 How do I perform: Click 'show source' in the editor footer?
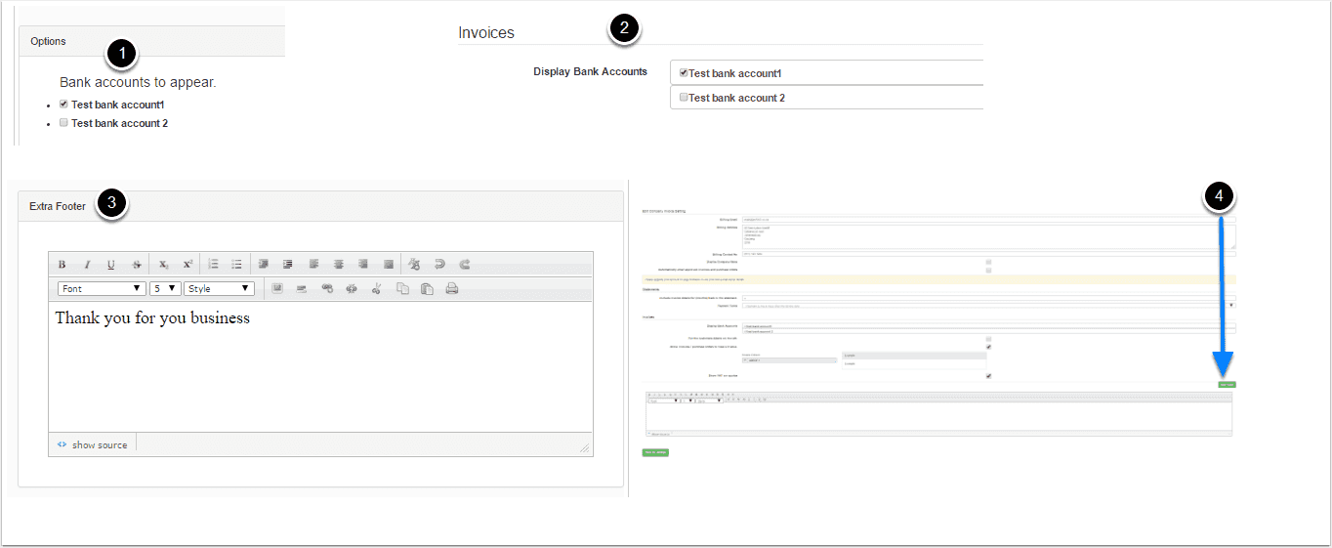click(x=93, y=444)
